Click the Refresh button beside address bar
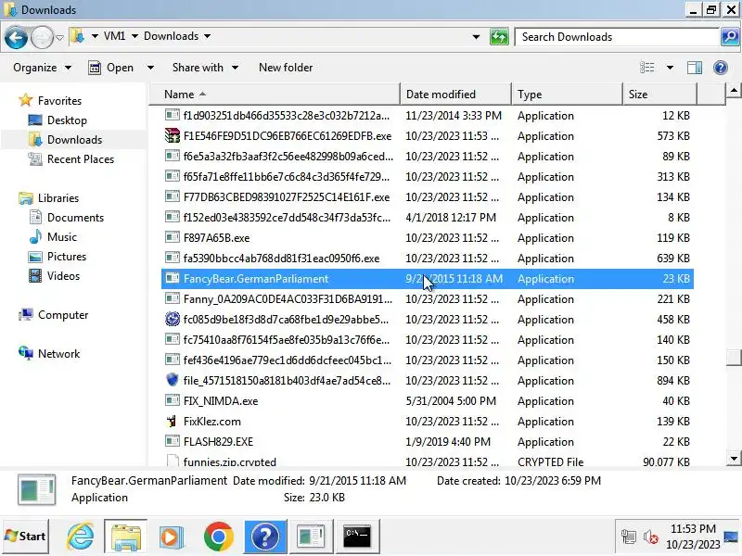Image resolution: width=742 pixels, height=556 pixels. [x=499, y=37]
